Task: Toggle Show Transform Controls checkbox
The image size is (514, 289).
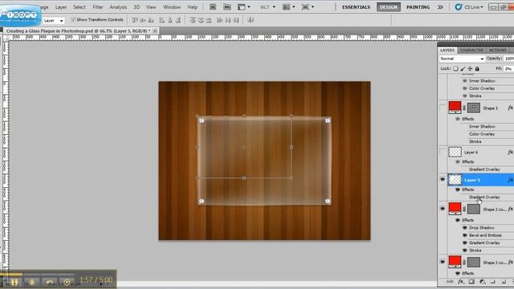Action: pos(73,19)
